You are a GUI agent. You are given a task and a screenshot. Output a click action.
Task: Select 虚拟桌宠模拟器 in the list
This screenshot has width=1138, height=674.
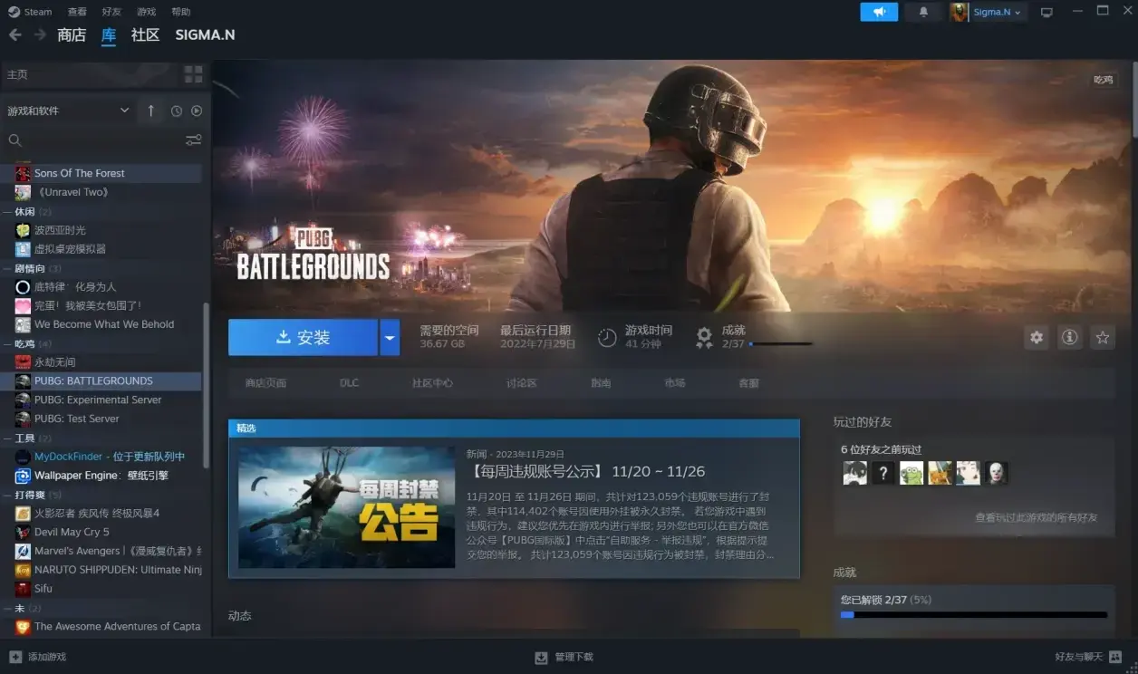tap(101, 248)
